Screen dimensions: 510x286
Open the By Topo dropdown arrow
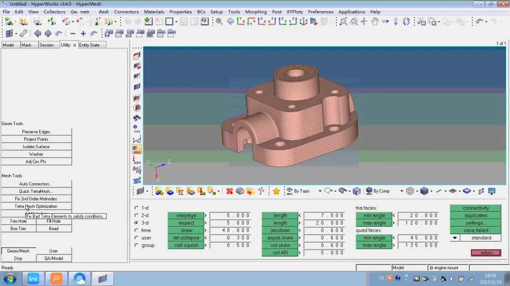coord(320,191)
